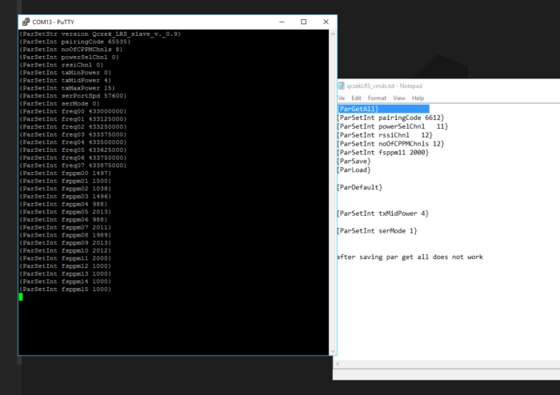This screenshot has width=560, height=395.
Task: Click the green terminal cursor in PuTTY
Action: (x=22, y=297)
